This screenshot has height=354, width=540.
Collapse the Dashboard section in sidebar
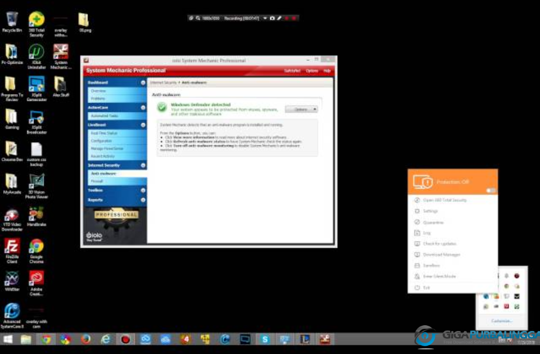143,83
